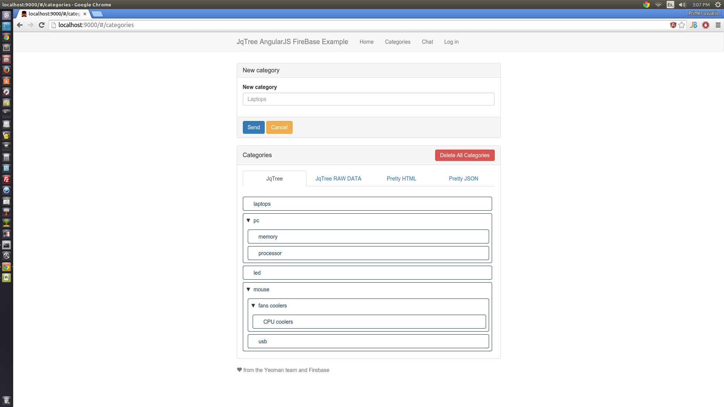Open Trash at bottom of dock

click(x=6, y=400)
